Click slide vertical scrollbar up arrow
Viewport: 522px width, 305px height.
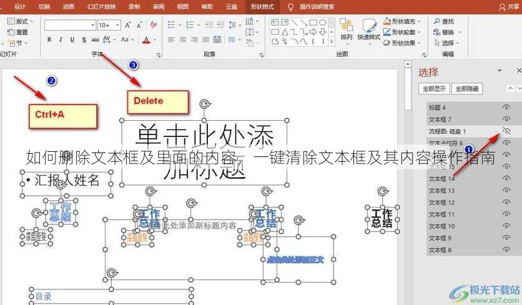tap(408, 64)
